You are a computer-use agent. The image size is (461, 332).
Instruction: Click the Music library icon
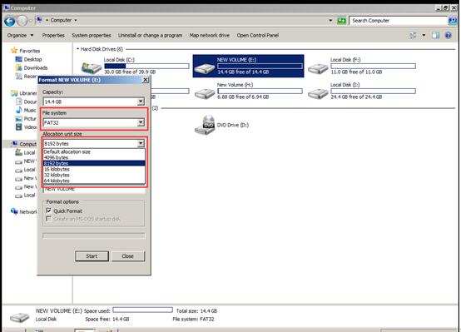tap(18, 110)
